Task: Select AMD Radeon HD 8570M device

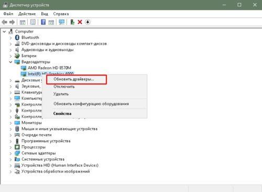Action: pos(49,68)
